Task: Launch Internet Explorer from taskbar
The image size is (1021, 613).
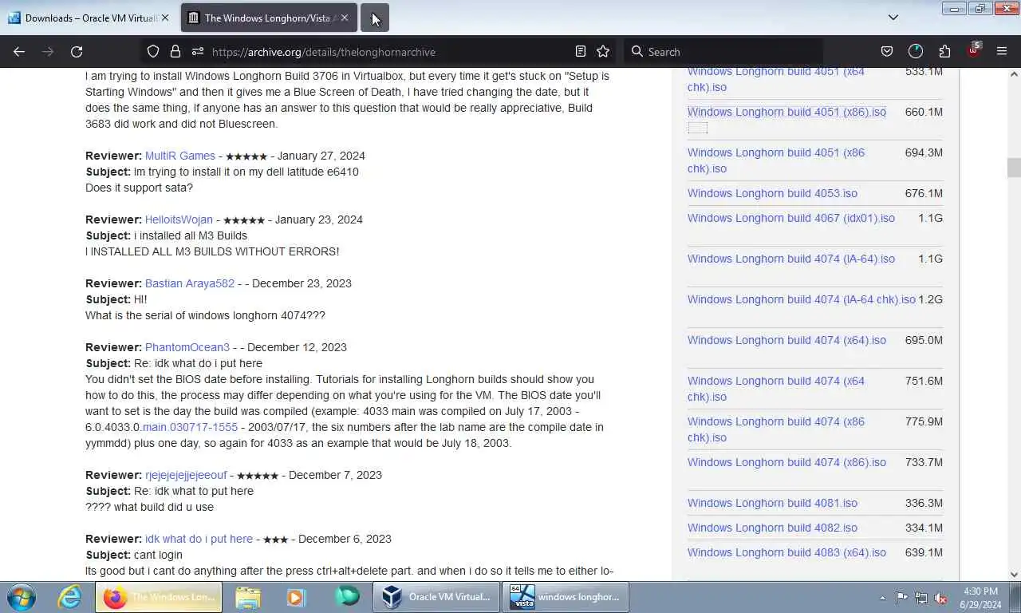Action: point(70,597)
